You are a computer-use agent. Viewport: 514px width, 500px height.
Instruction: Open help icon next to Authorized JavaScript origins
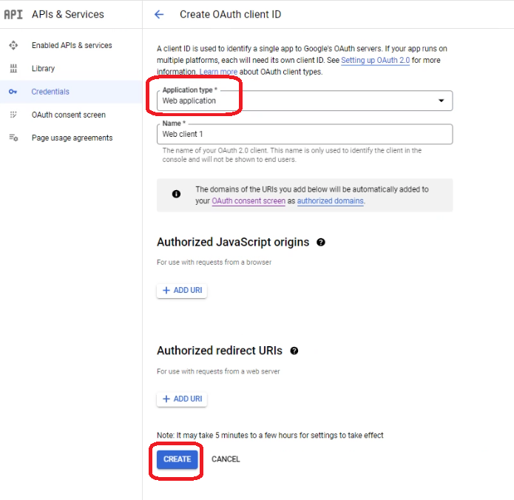click(321, 242)
